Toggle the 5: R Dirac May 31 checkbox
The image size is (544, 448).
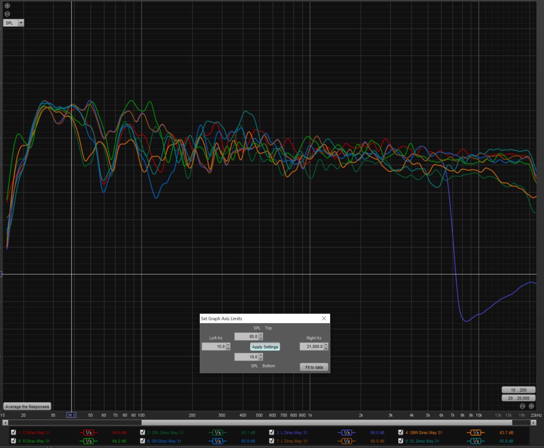click(13, 441)
